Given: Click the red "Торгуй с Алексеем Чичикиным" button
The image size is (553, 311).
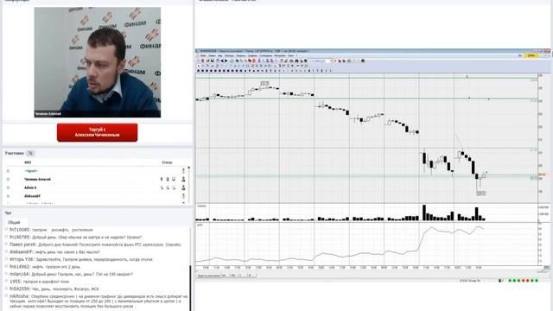Looking at the screenshot, I should click(98, 132).
